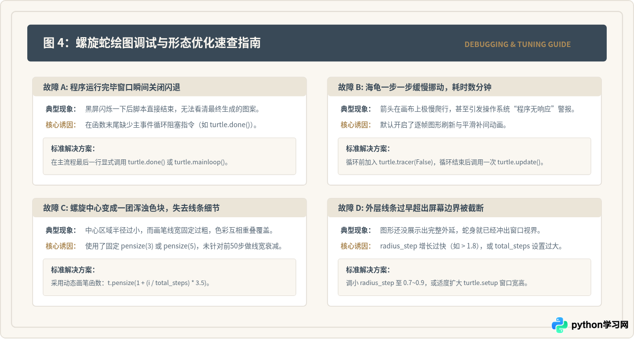Click "标准解决方案" heading in the 故障 B card
Viewport: 634px width, 339px height.
[x=368, y=148]
